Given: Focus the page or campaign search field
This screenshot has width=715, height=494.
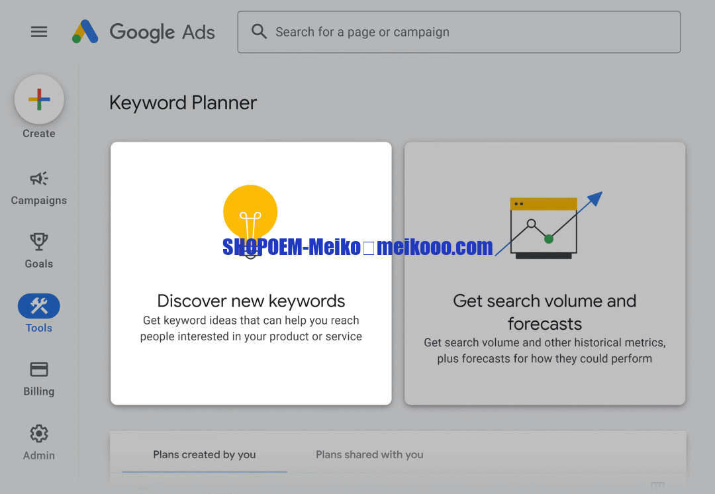Looking at the screenshot, I should click(463, 32).
